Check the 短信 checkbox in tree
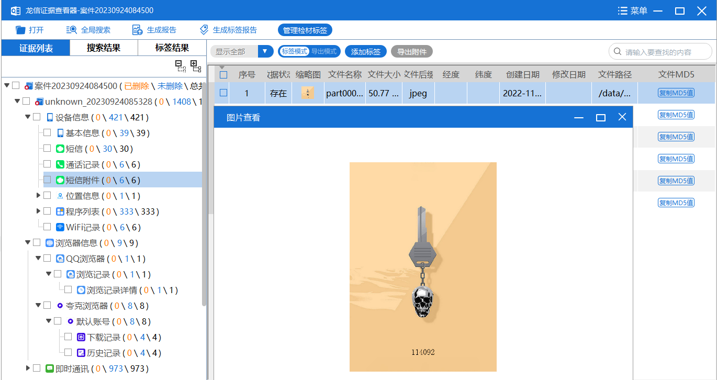717x380 pixels. click(x=47, y=149)
